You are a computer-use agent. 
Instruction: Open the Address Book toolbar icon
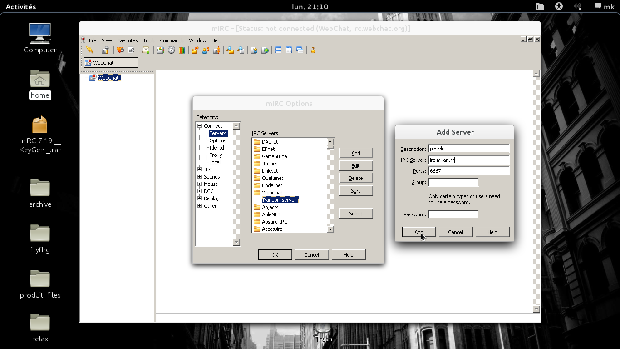160,50
